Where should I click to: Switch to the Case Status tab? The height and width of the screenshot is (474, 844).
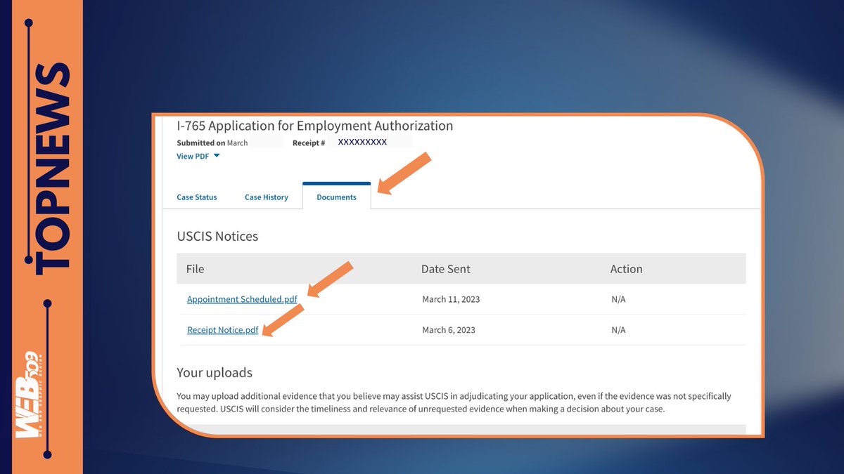coord(197,197)
